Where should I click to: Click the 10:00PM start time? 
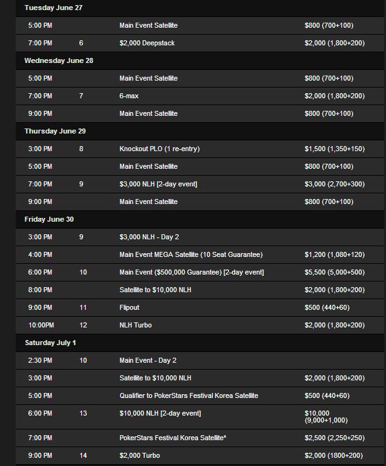click(41, 325)
